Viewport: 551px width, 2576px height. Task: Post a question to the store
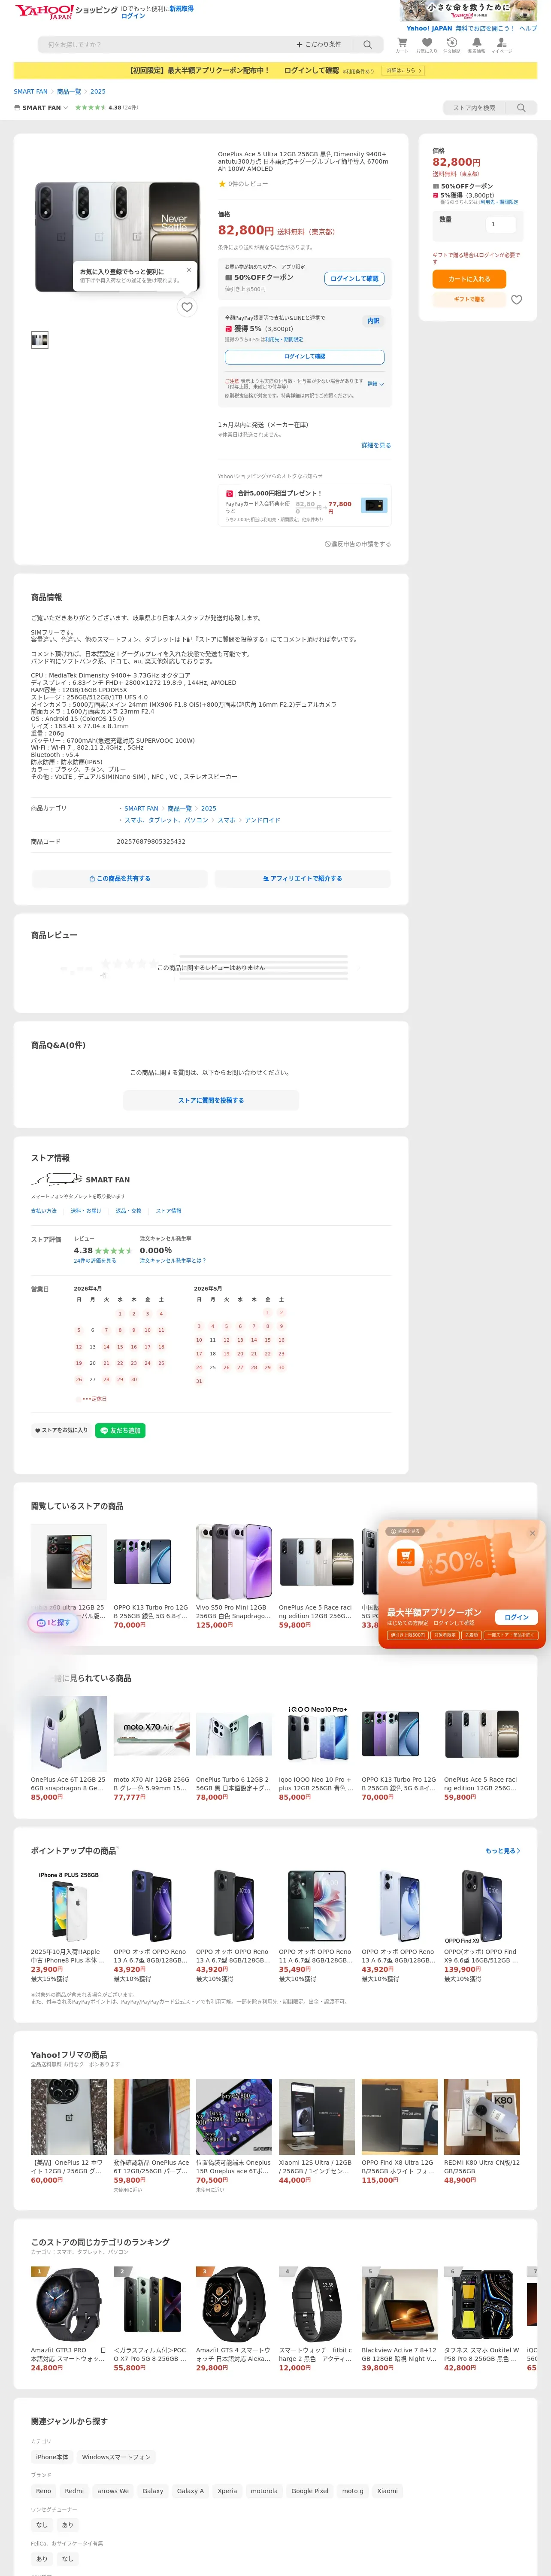(x=211, y=1101)
